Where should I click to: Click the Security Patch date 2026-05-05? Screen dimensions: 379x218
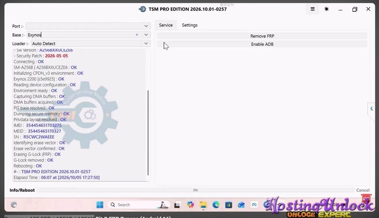(x=56, y=56)
